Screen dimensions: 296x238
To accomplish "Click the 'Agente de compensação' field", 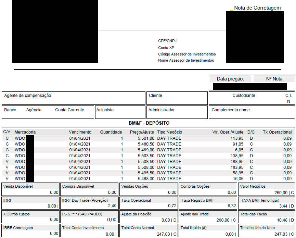I will pyautogui.click(x=74, y=98).
